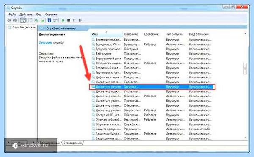Click Сетевая служба cell in Защита программ row

tap(199, 129)
